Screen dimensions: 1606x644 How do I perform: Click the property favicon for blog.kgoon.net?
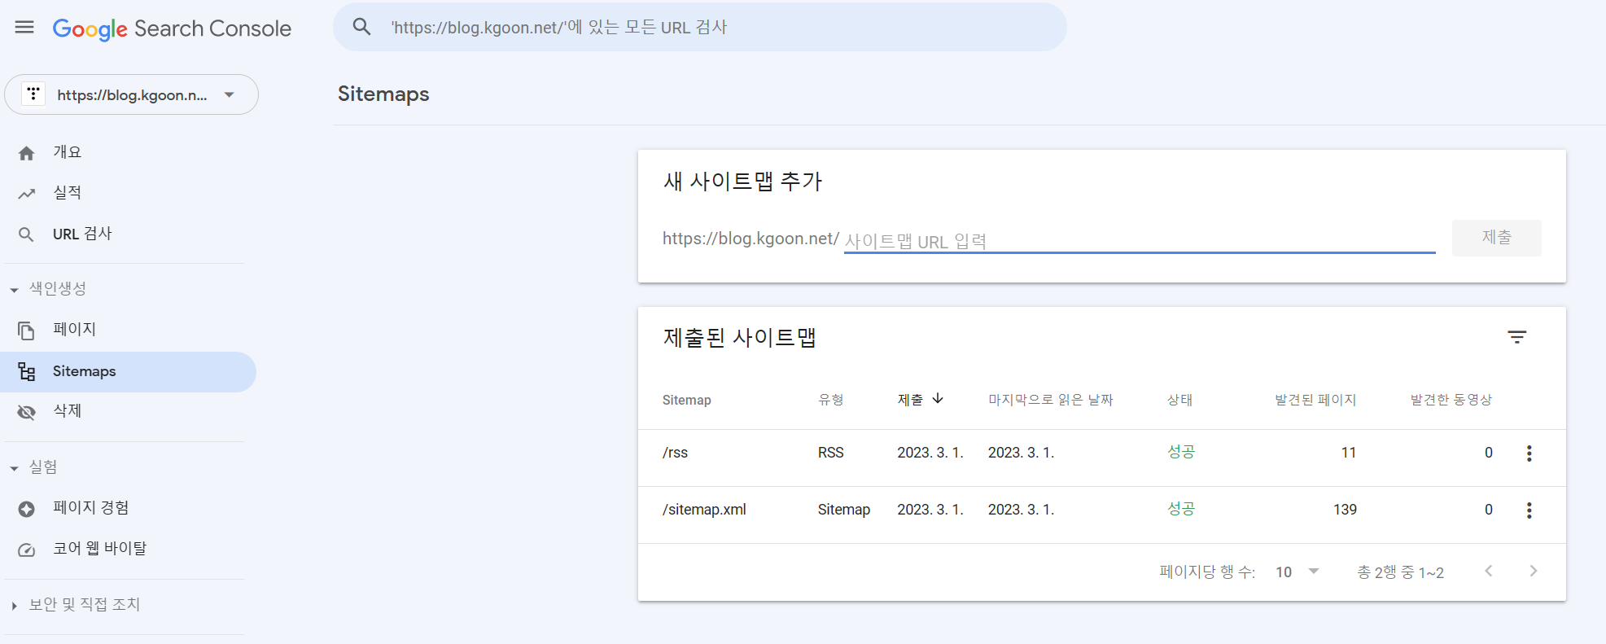33,94
